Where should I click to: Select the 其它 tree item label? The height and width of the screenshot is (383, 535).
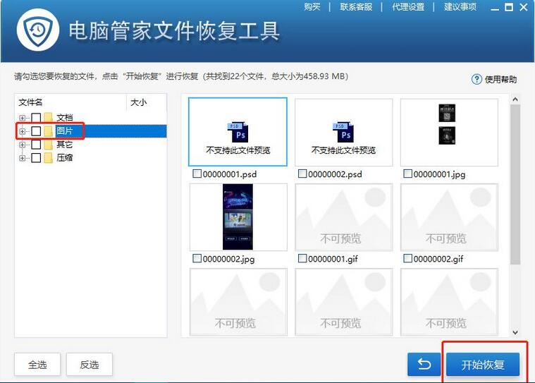(x=64, y=145)
